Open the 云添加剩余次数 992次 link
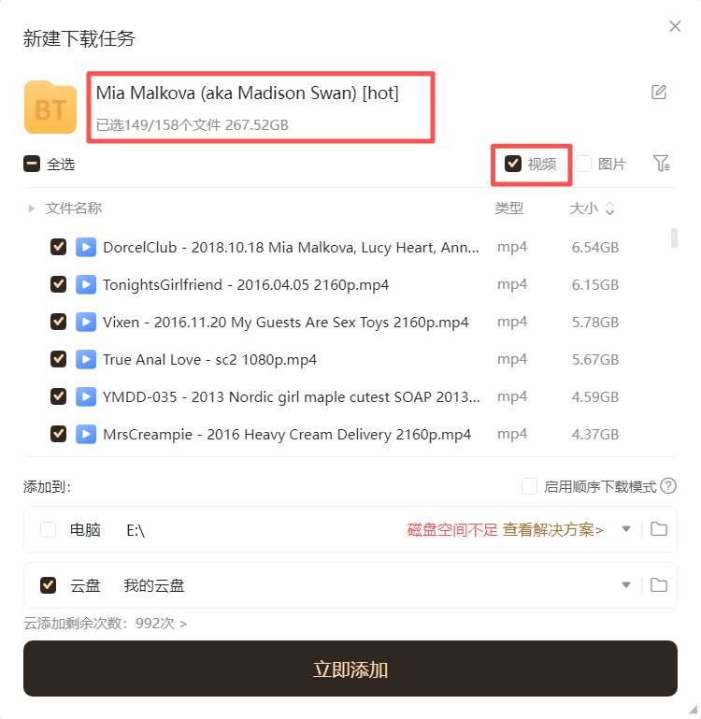Screen dimensions: 701x719 [x=105, y=623]
